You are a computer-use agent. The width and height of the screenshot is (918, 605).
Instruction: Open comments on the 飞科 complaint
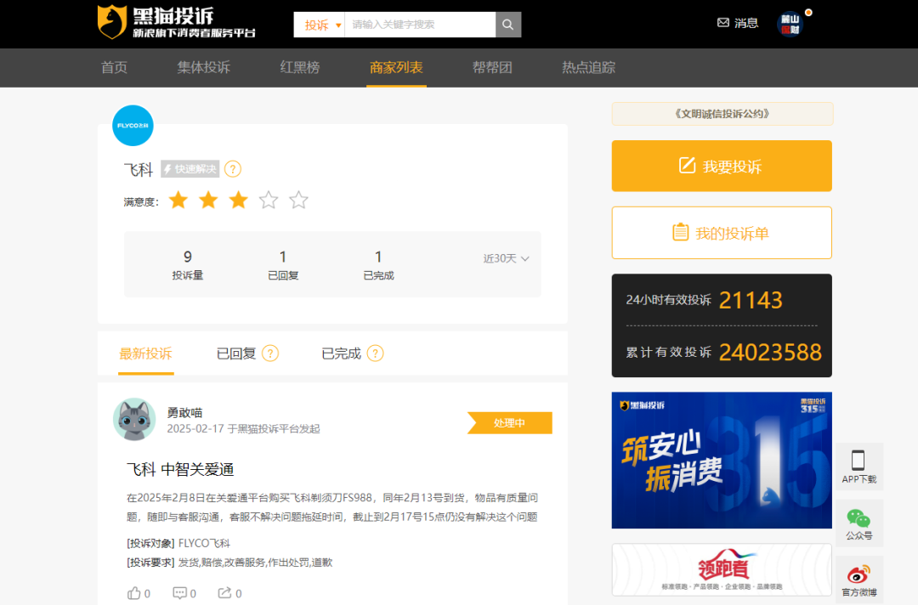179,593
